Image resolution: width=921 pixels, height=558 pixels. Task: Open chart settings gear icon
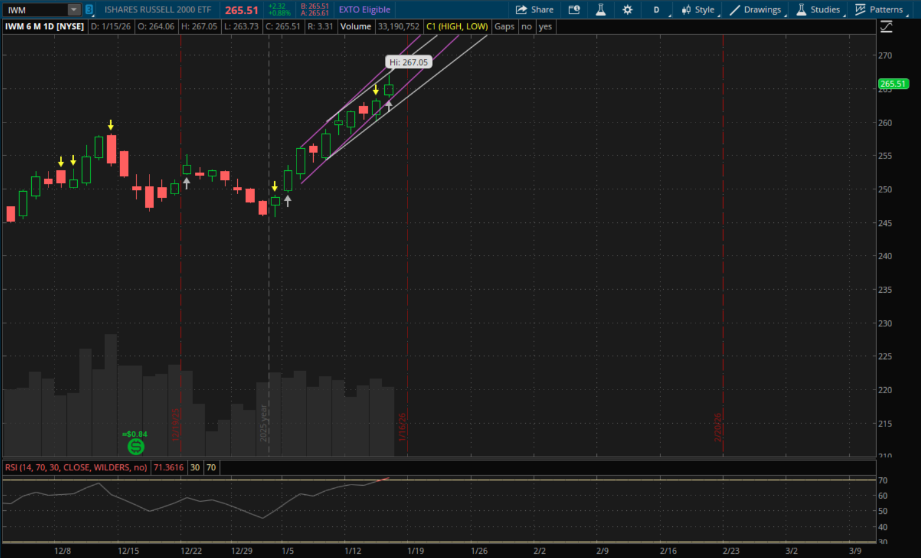[627, 10]
